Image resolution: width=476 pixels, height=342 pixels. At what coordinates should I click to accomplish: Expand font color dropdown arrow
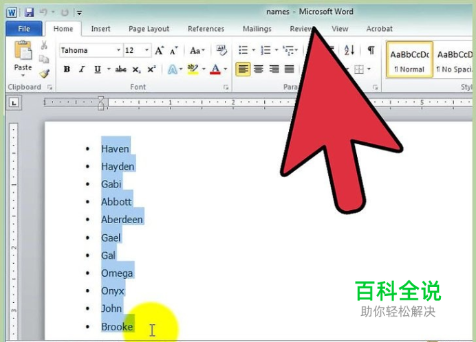coord(225,69)
